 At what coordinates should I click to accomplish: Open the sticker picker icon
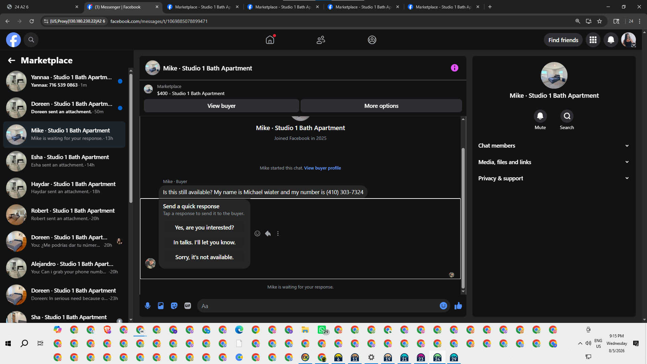(x=174, y=306)
